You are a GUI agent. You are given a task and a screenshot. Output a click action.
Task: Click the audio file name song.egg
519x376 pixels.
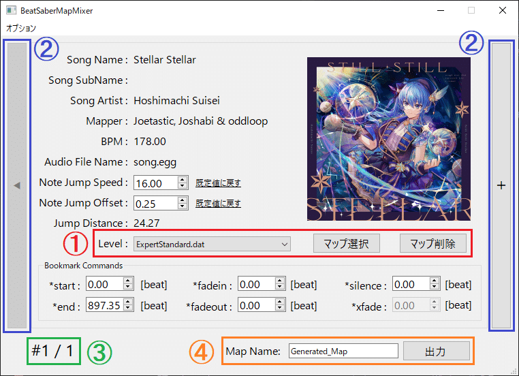point(155,162)
